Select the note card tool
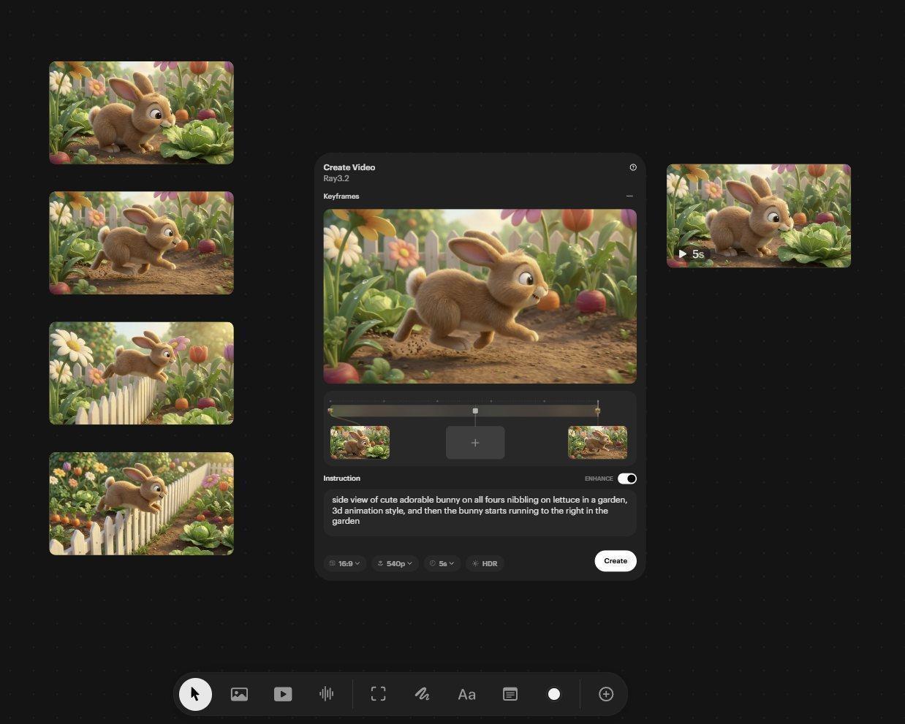This screenshot has width=905, height=724. 510,694
